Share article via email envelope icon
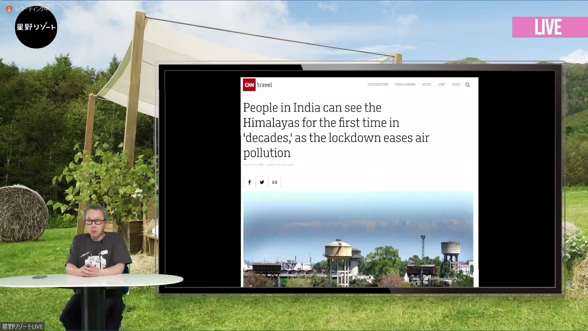This screenshot has width=588, height=331. tap(275, 182)
